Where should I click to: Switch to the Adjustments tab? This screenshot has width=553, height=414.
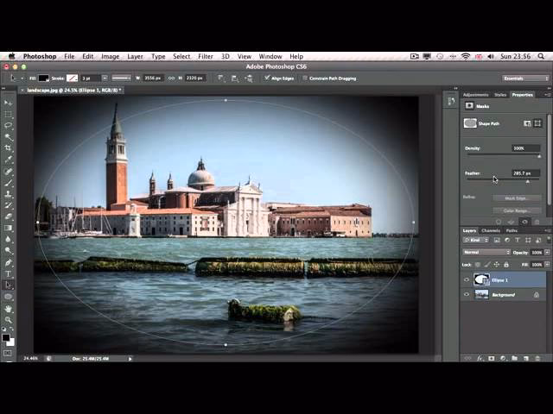476,95
